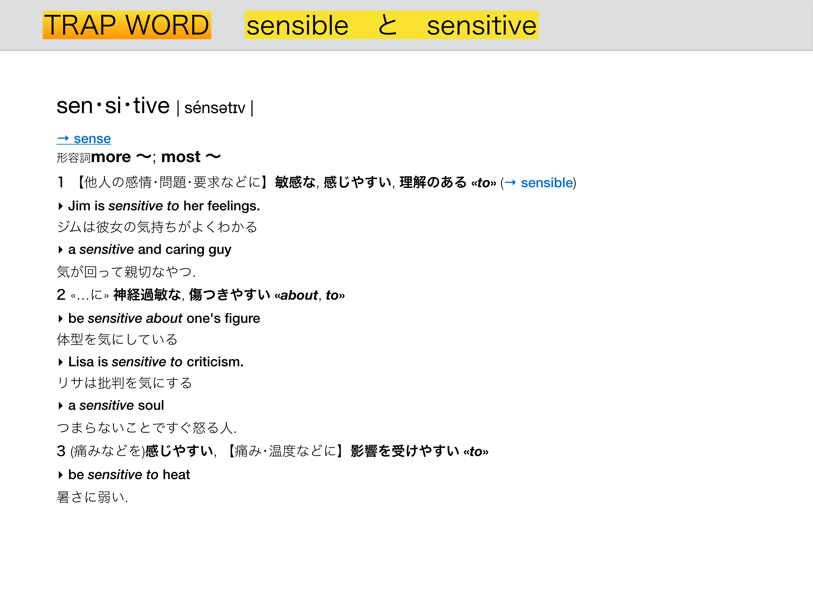Click definition 3 text '影響を受けやすい'

point(405,451)
